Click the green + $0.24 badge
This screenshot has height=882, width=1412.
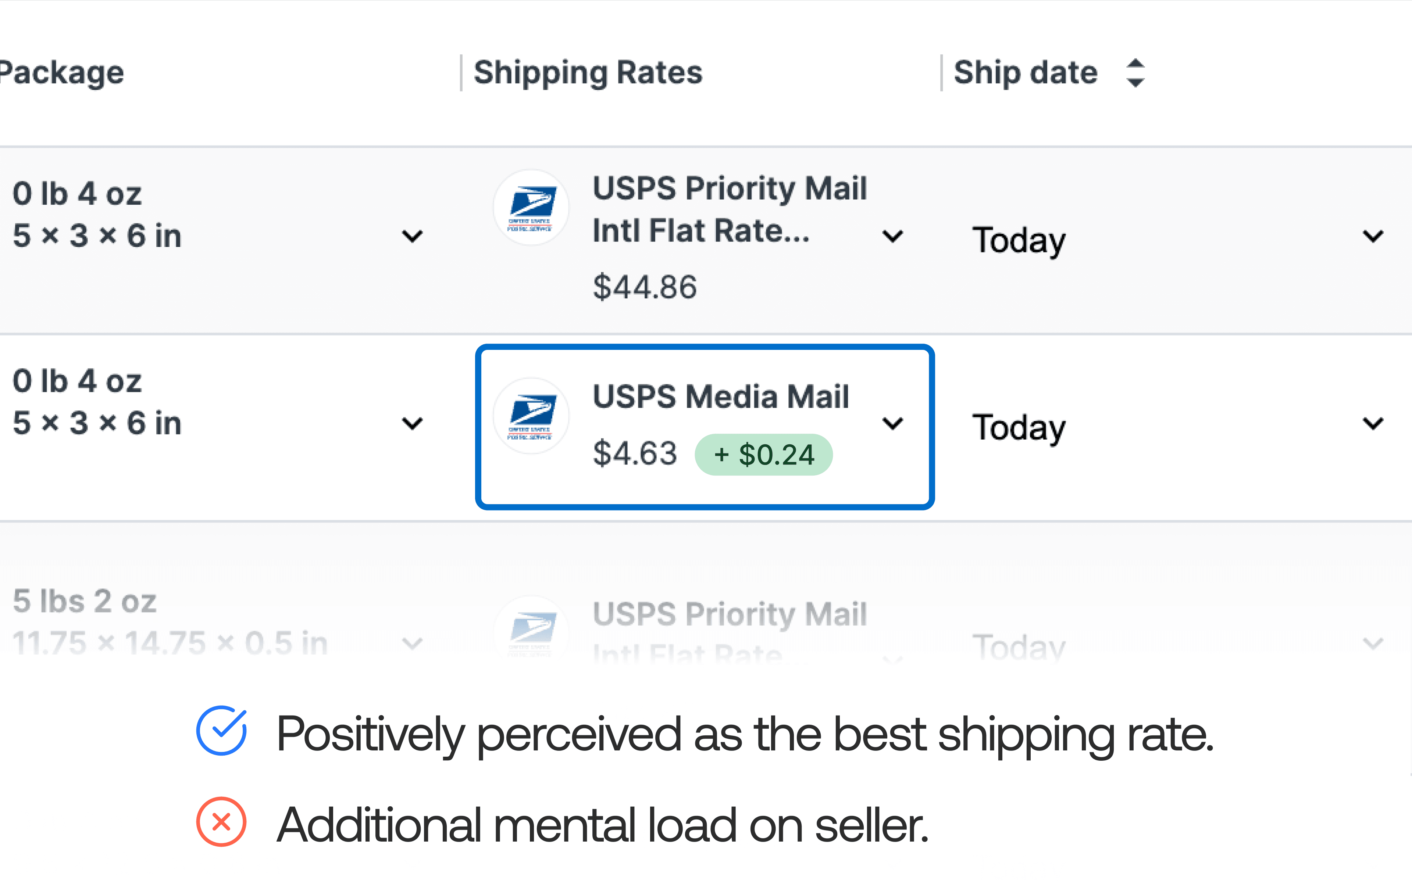763,455
